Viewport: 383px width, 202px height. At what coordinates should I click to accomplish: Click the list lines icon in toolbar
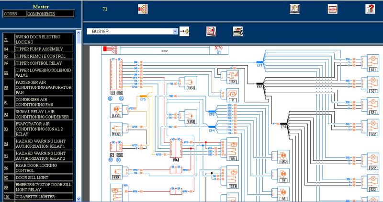(x=237, y=31)
